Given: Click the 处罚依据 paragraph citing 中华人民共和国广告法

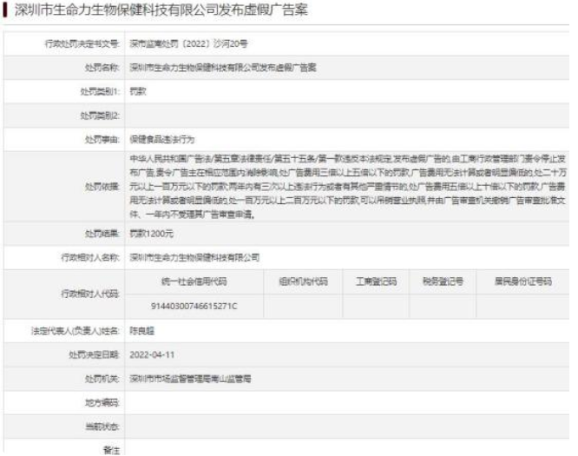Looking at the screenshot, I should pyautogui.click(x=348, y=187).
